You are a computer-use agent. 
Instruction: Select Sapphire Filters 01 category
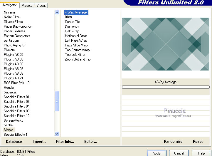tap(16, 97)
